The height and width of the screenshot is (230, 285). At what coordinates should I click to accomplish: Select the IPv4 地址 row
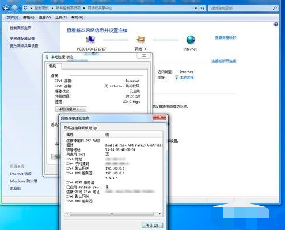(113, 159)
